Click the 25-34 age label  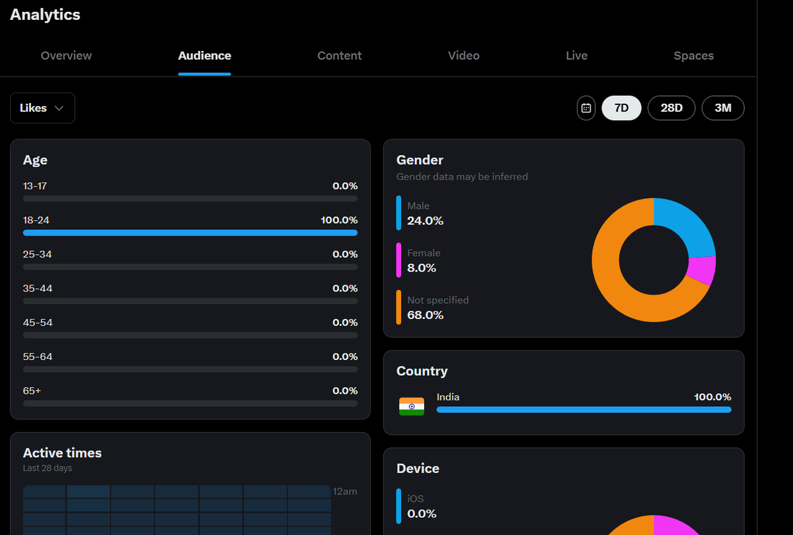click(38, 254)
